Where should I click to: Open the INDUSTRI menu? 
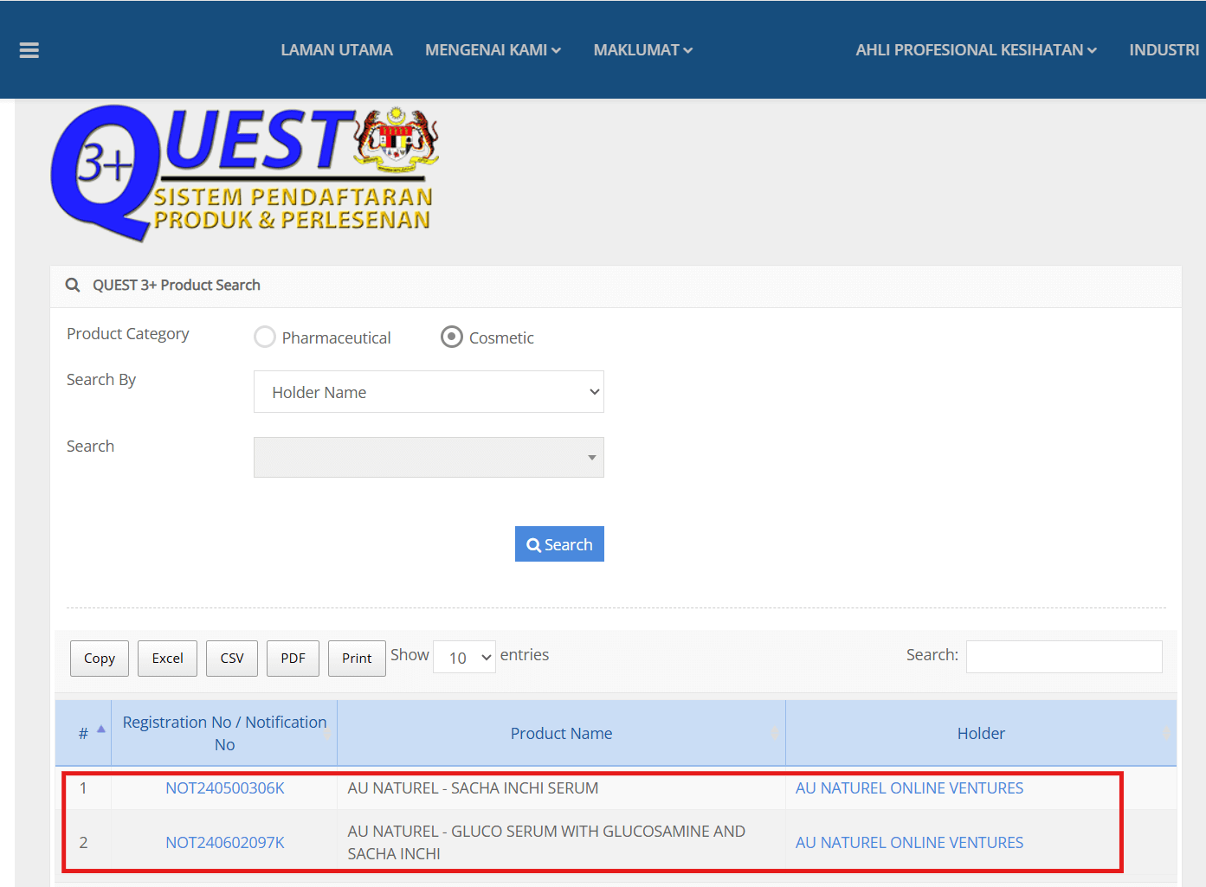(x=1164, y=50)
